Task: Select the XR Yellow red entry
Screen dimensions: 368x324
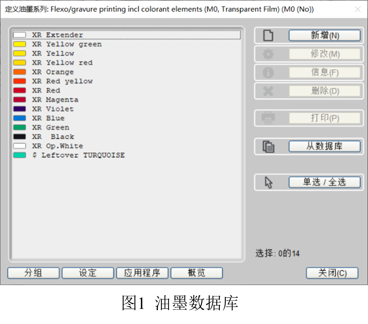Action: click(127, 63)
